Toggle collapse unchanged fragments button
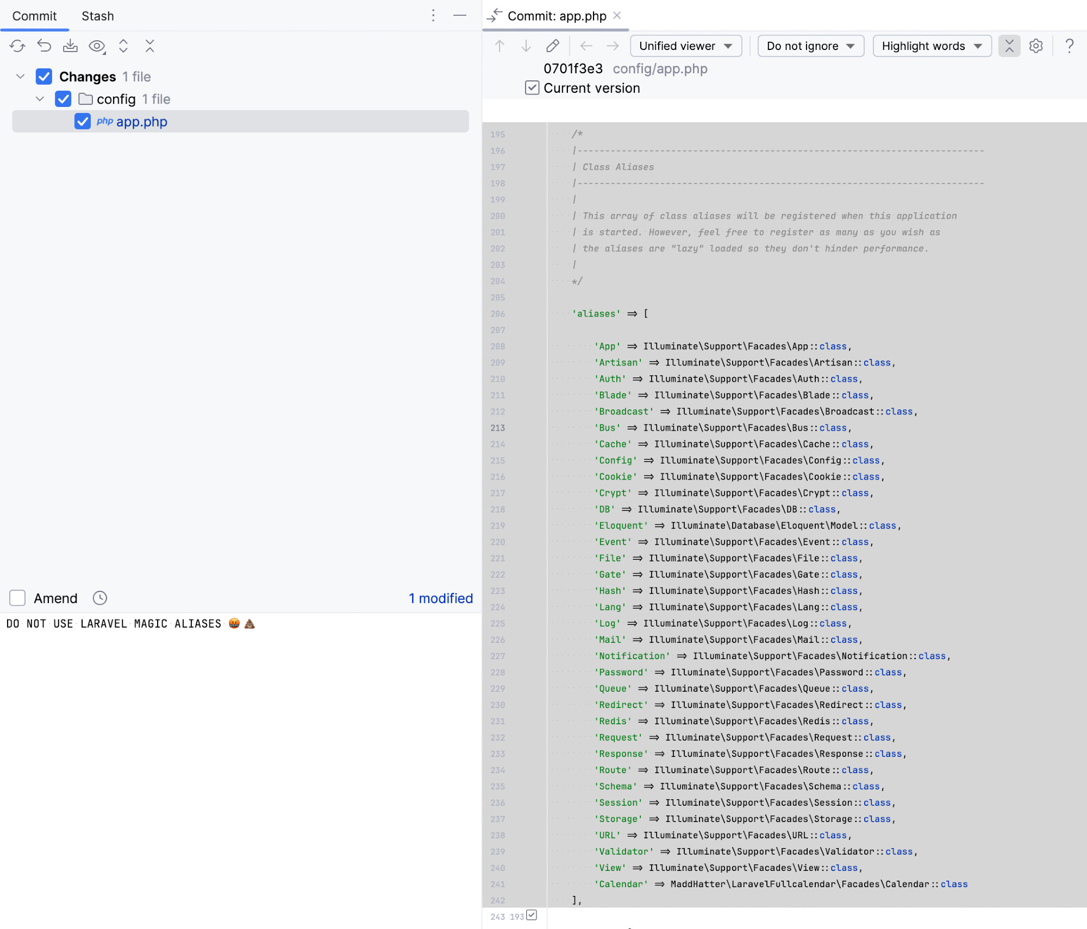The height and width of the screenshot is (929, 1087). (1009, 46)
